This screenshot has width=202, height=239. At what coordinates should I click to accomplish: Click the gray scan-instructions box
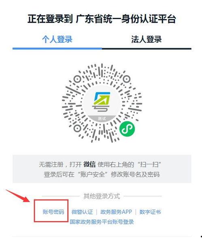point(102,169)
